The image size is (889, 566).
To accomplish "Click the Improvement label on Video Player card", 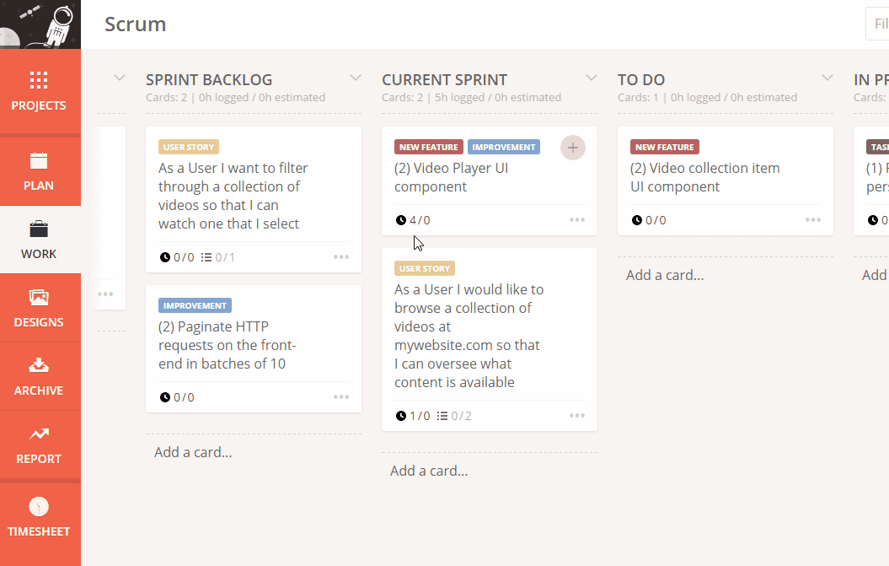I will click(504, 147).
